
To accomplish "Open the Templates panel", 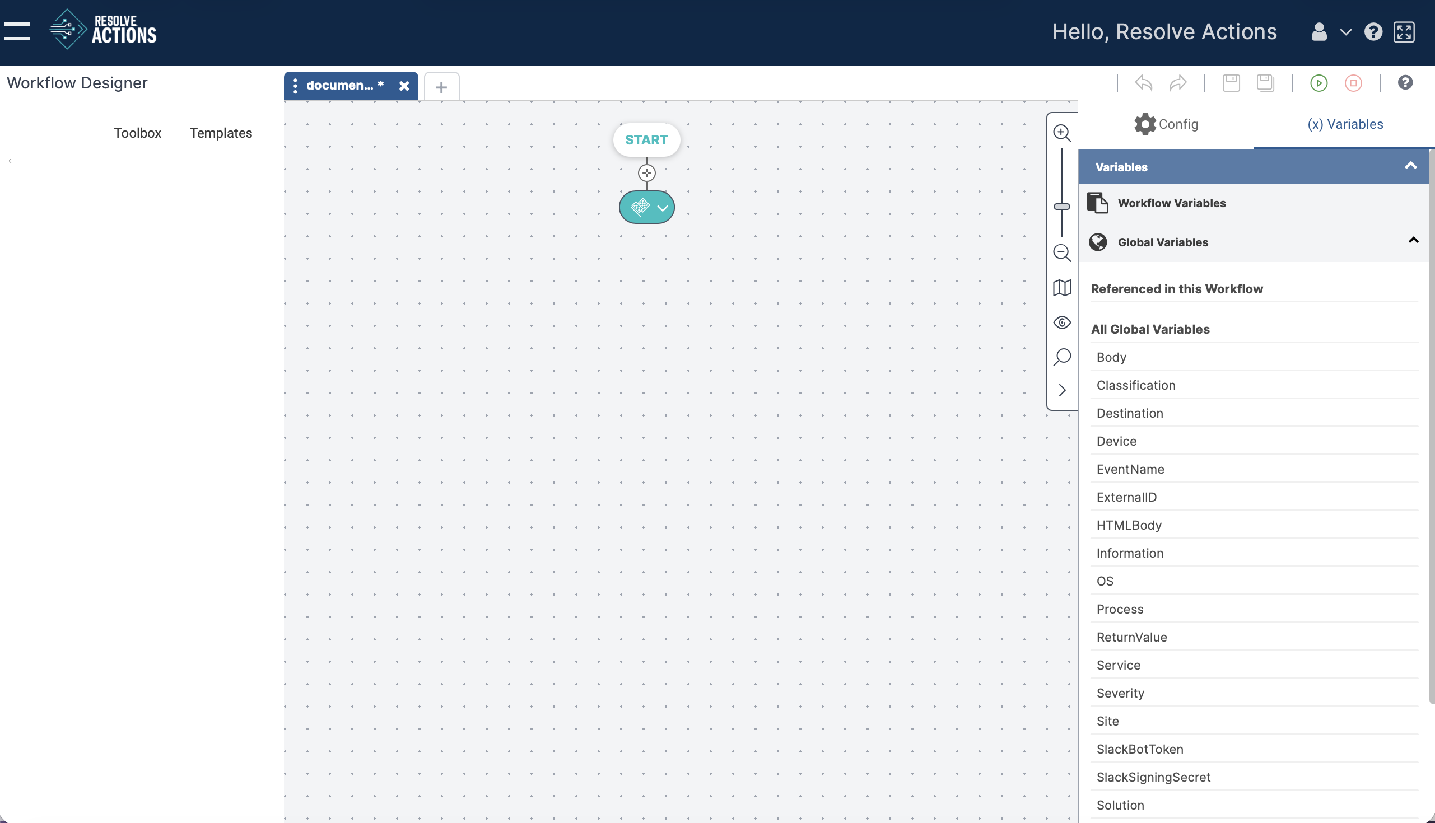I will tap(221, 133).
